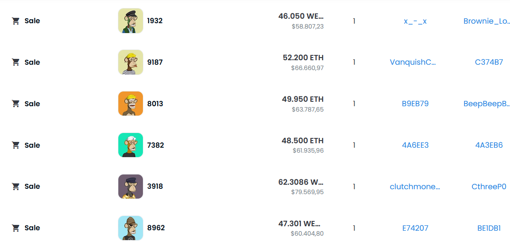Open ape 3918 thumbnail with purple background
The height and width of the screenshot is (245, 510).
click(130, 187)
